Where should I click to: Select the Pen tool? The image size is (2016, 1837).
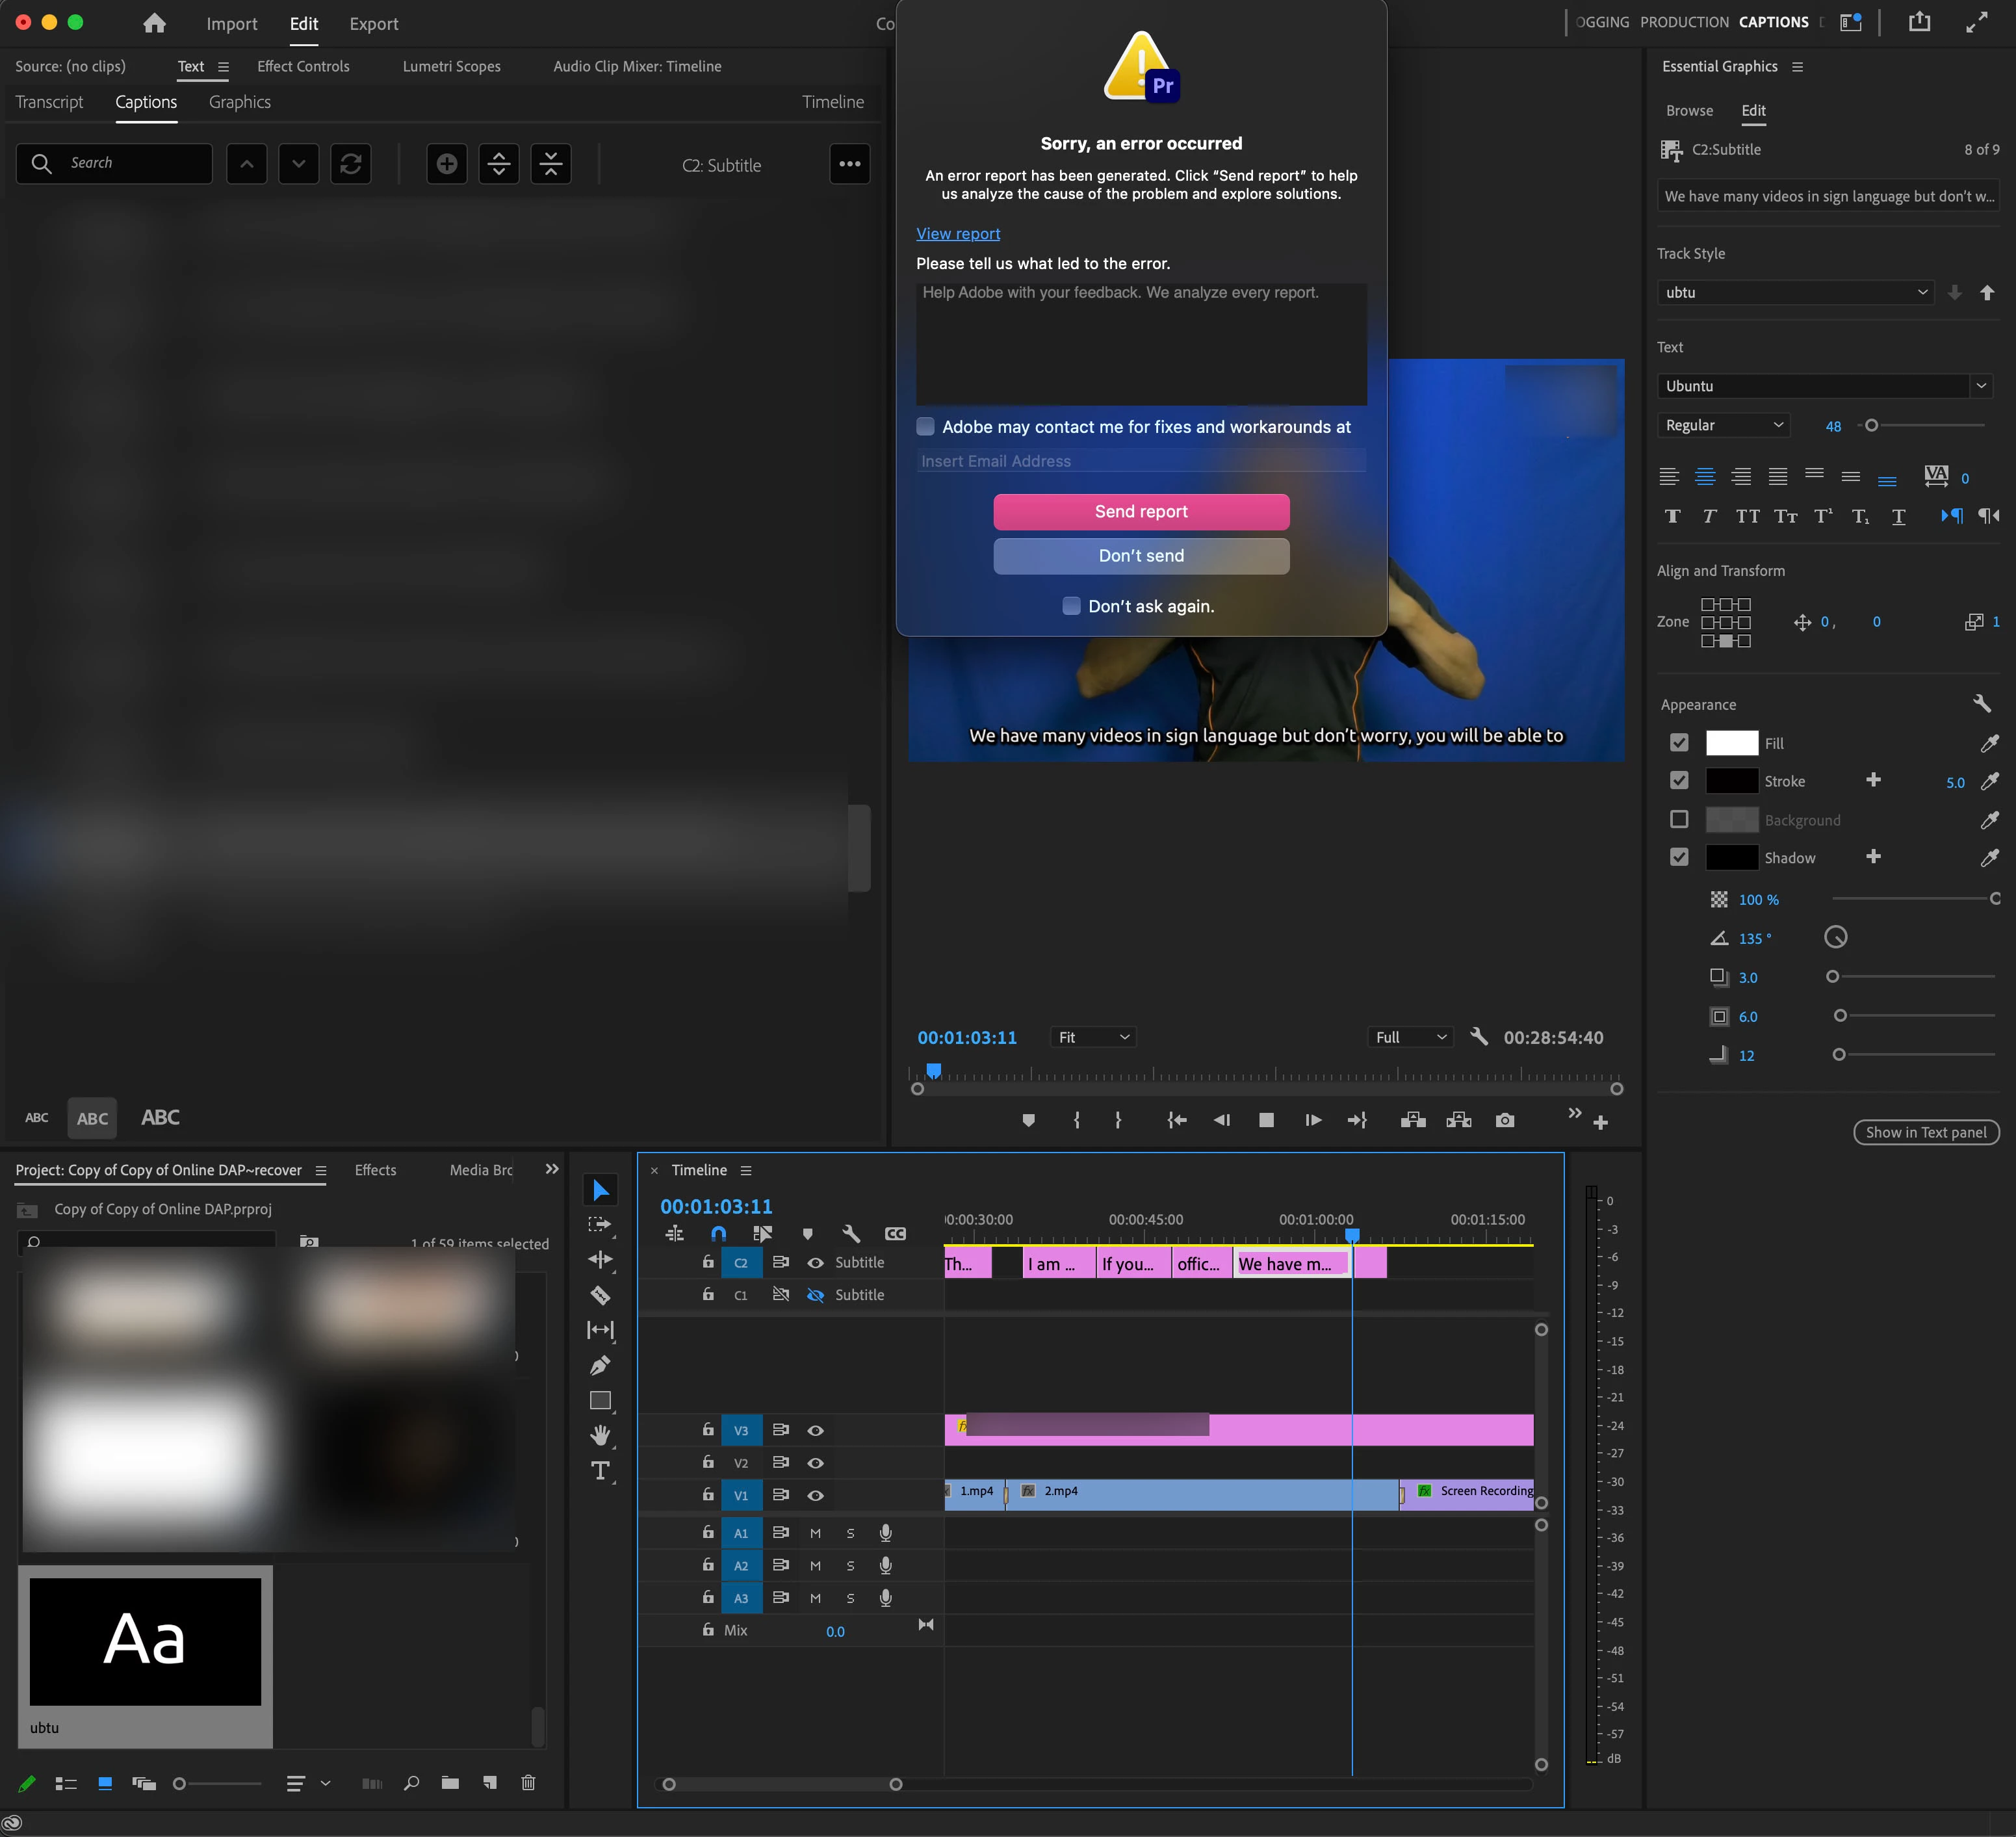click(x=600, y=1365)
